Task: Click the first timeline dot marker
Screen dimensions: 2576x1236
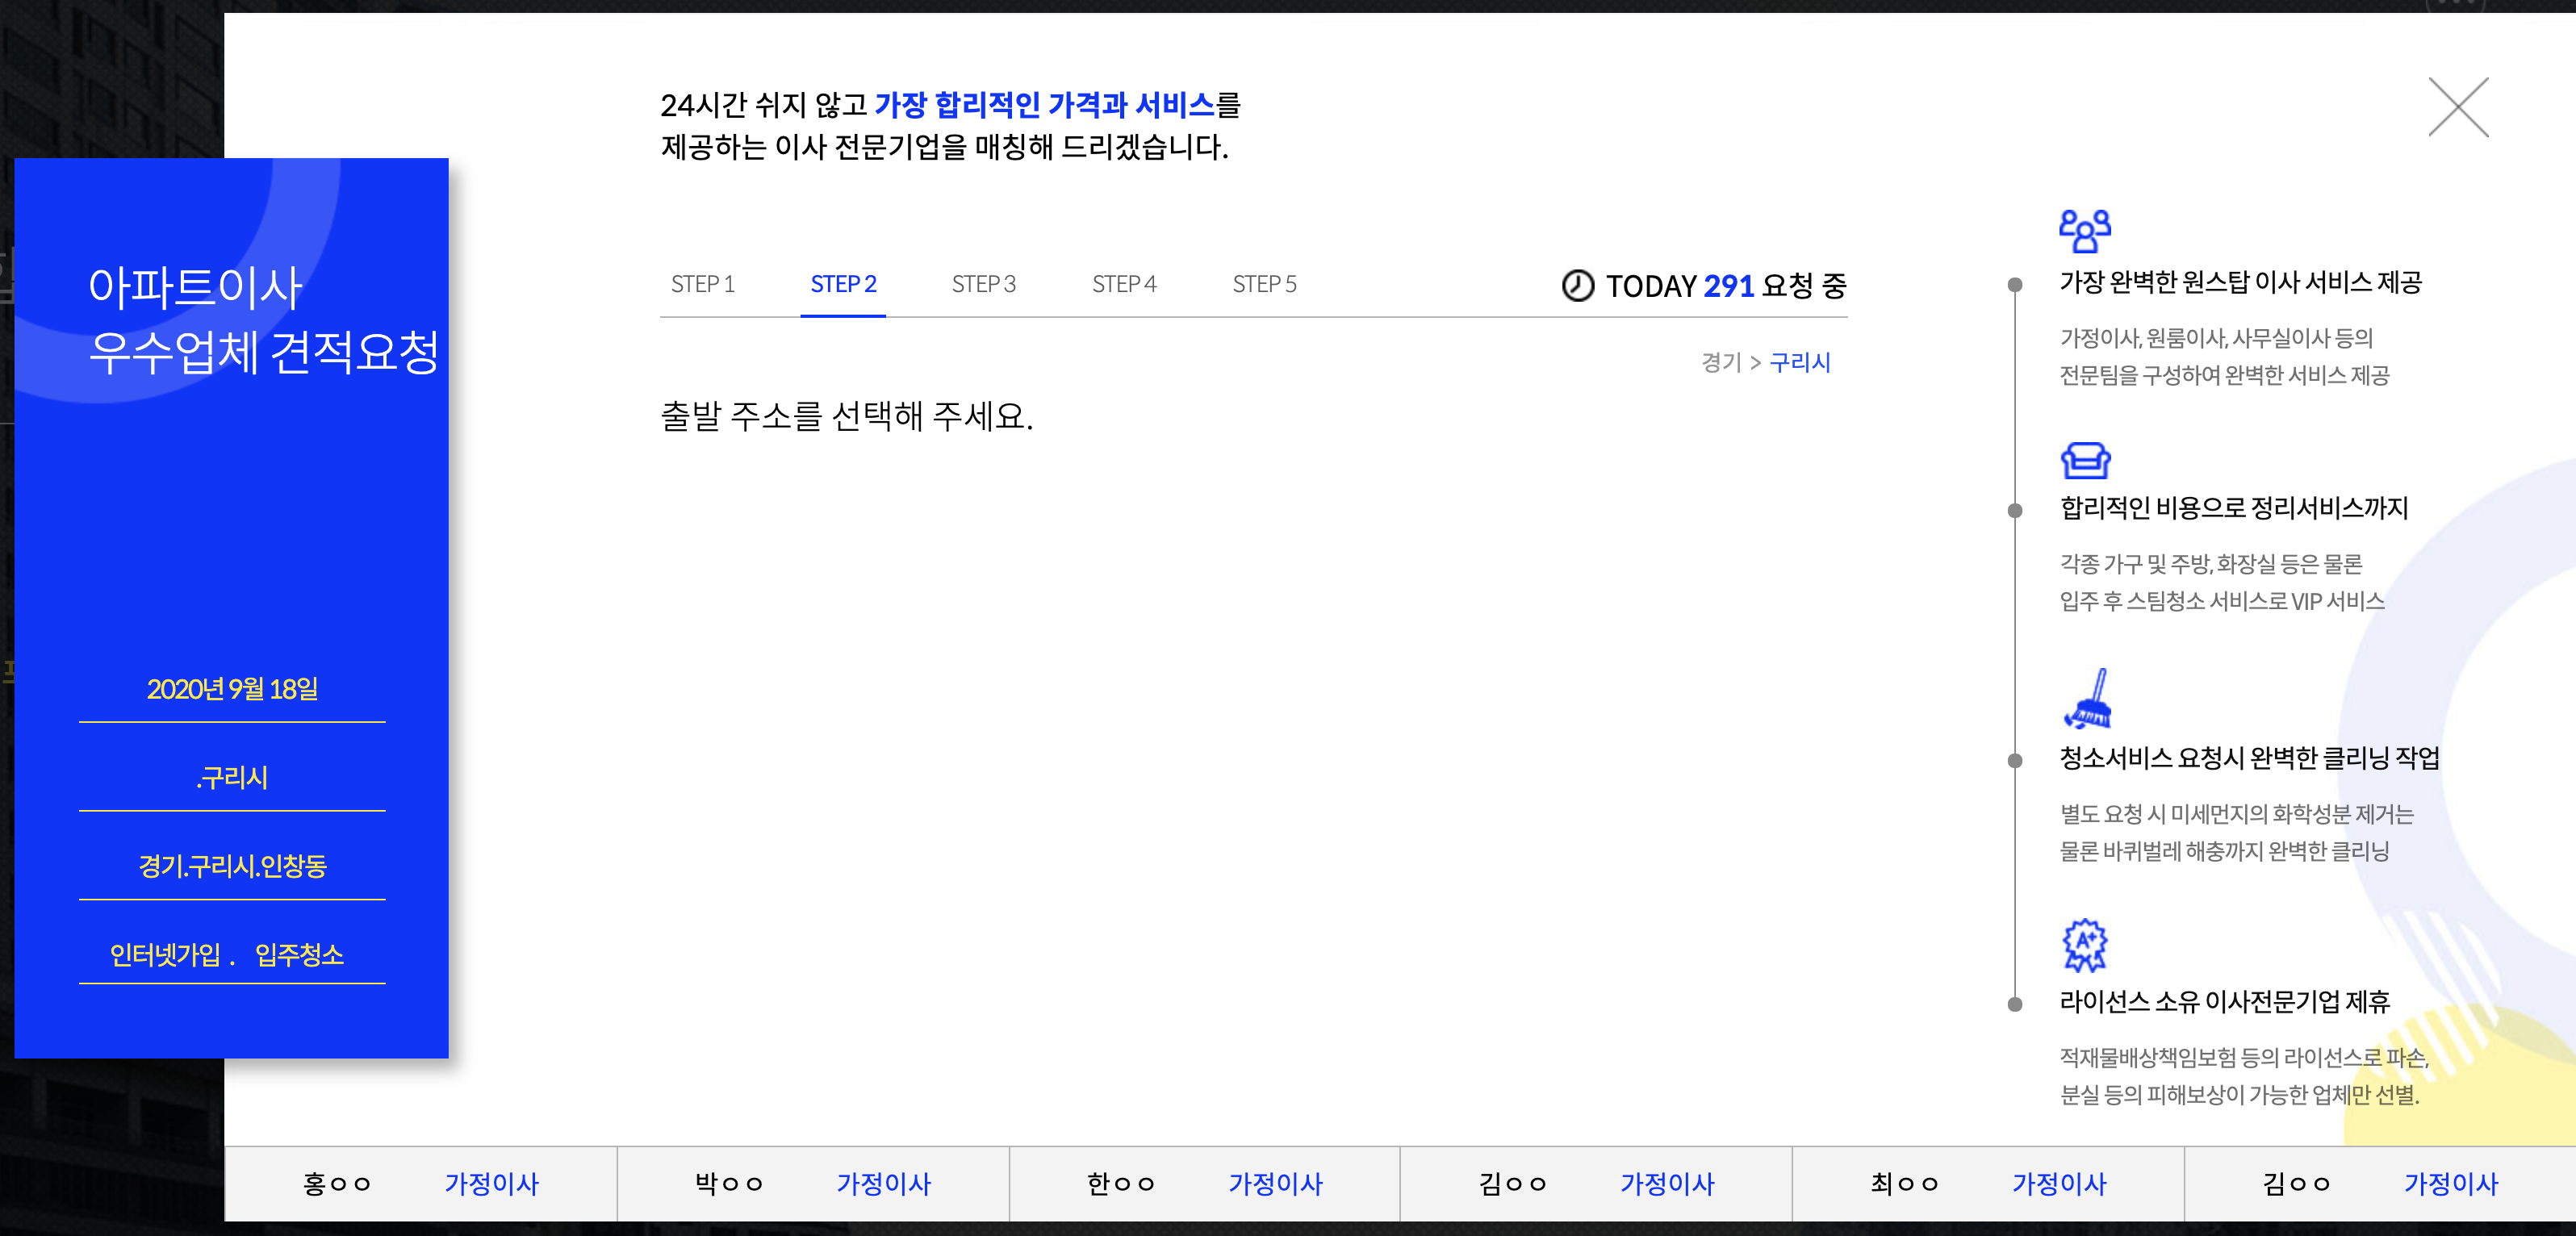Action: pos(2015,285)
